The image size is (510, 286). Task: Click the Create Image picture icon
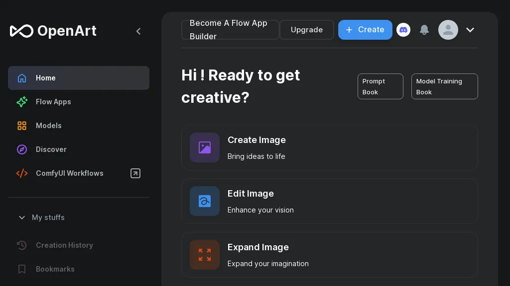point(205,147)
